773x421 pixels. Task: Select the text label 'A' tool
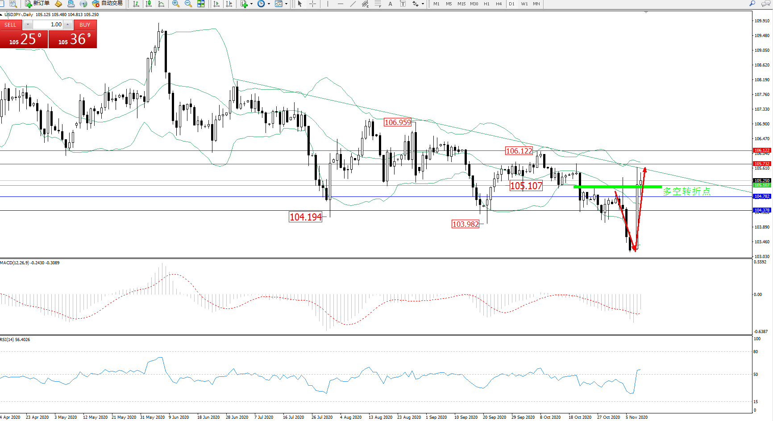(x=390, y=4)
